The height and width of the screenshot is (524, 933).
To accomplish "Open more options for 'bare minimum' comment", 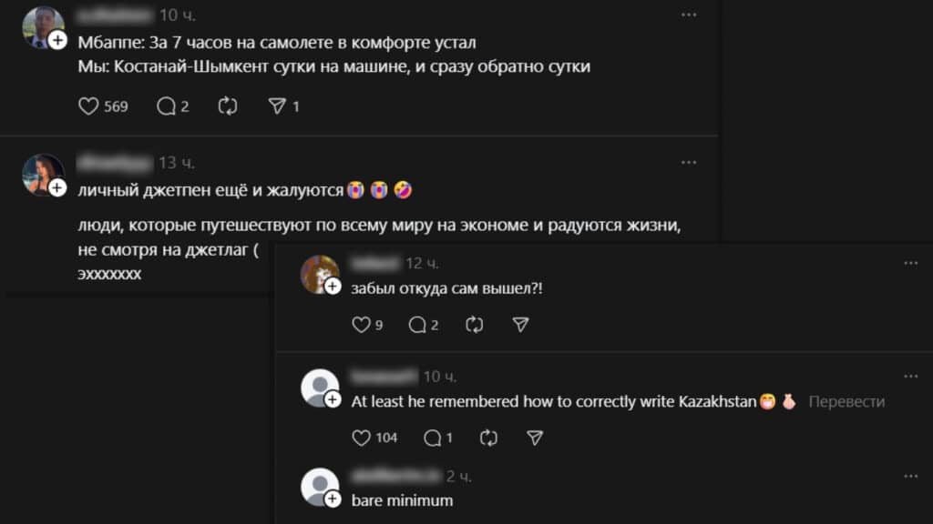I will click(x=910, y=476).
